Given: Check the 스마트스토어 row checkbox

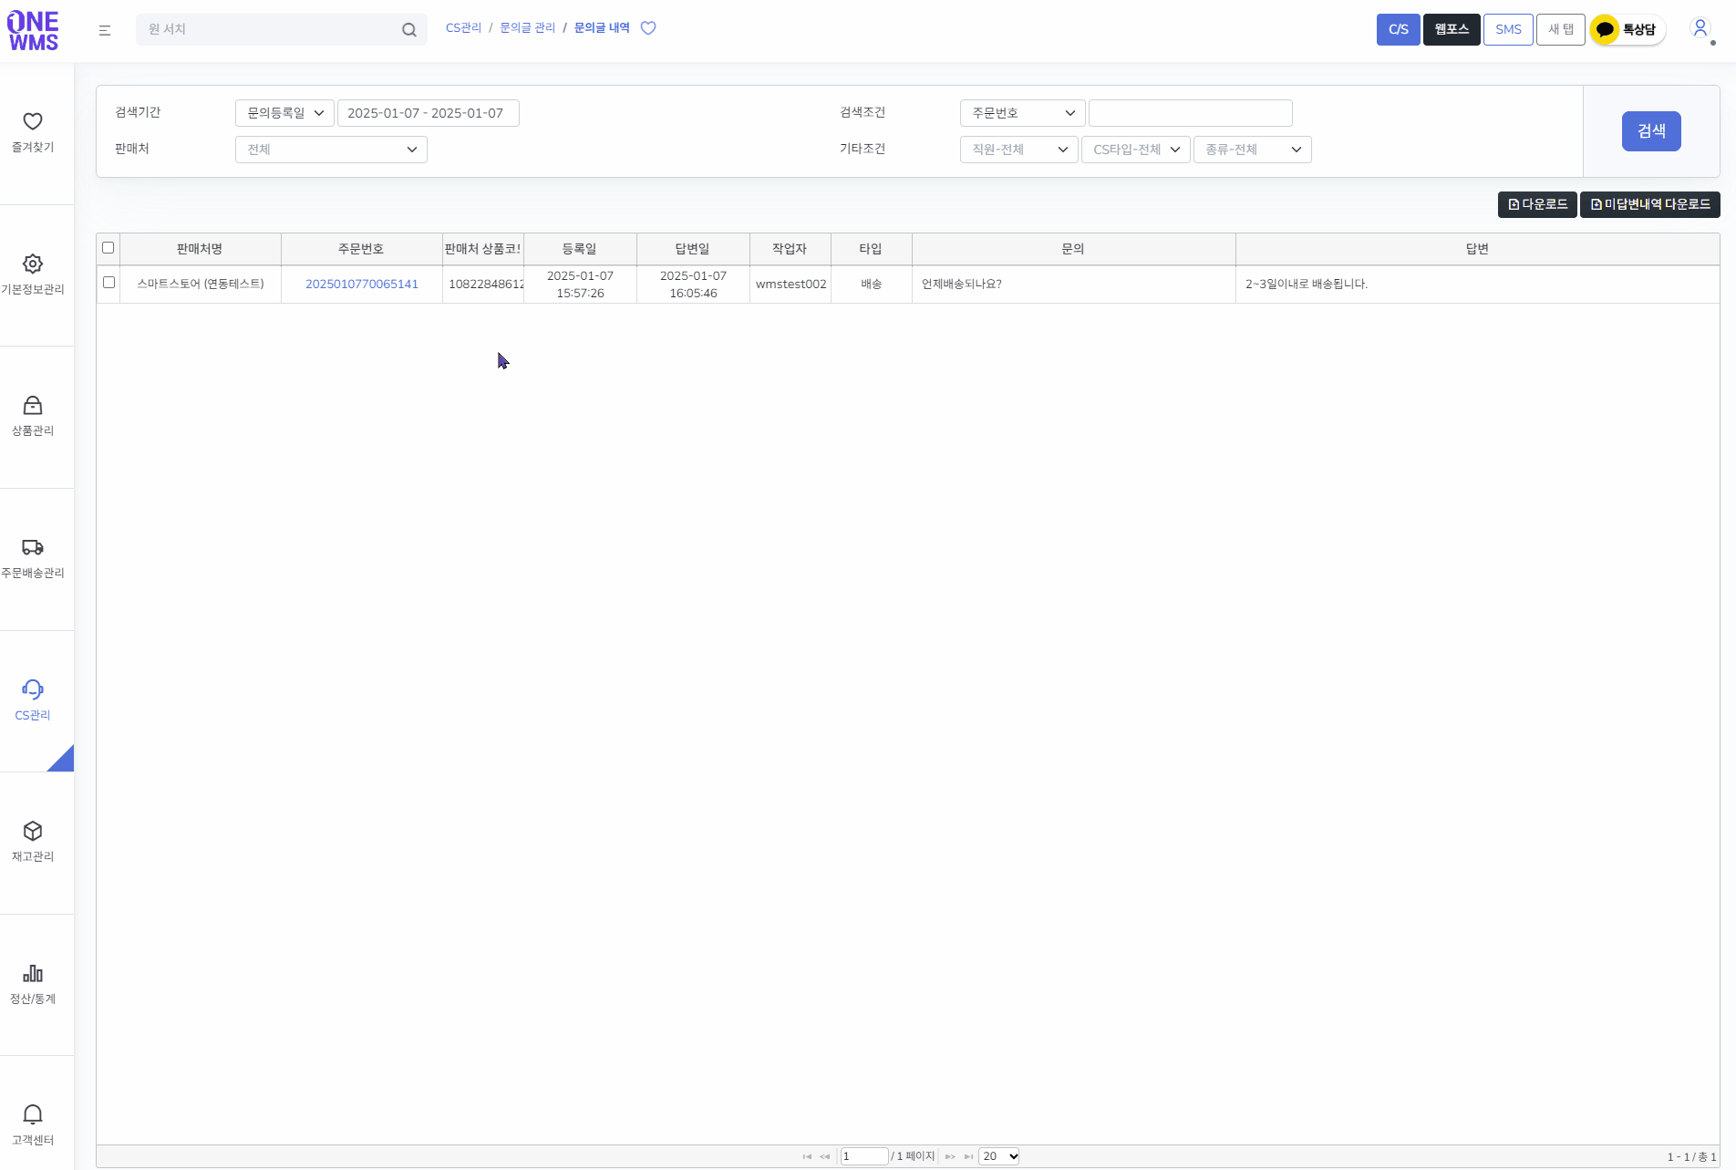Looking at the screenshot, I should [x=109, y=283].
